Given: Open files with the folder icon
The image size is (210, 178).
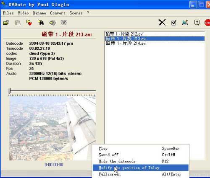Looking at the screenshot, I should [x=6, y=23].
